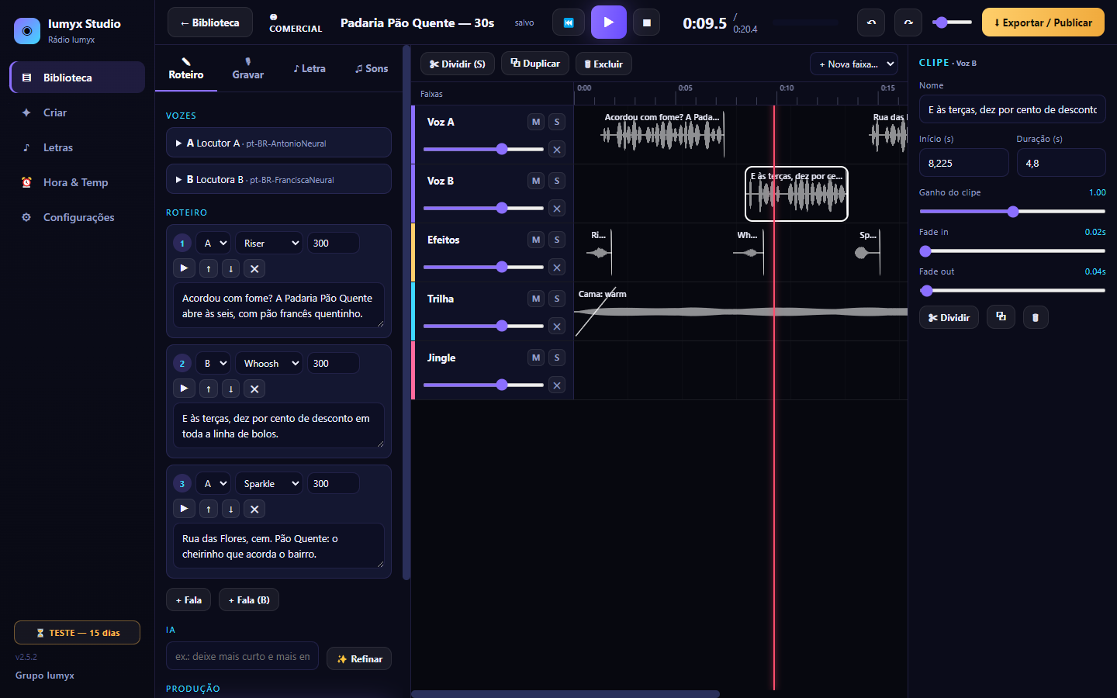Viewport: 1117px width, 698px height.
Task: Remove the Efeitos track
Action: [557, 268]
